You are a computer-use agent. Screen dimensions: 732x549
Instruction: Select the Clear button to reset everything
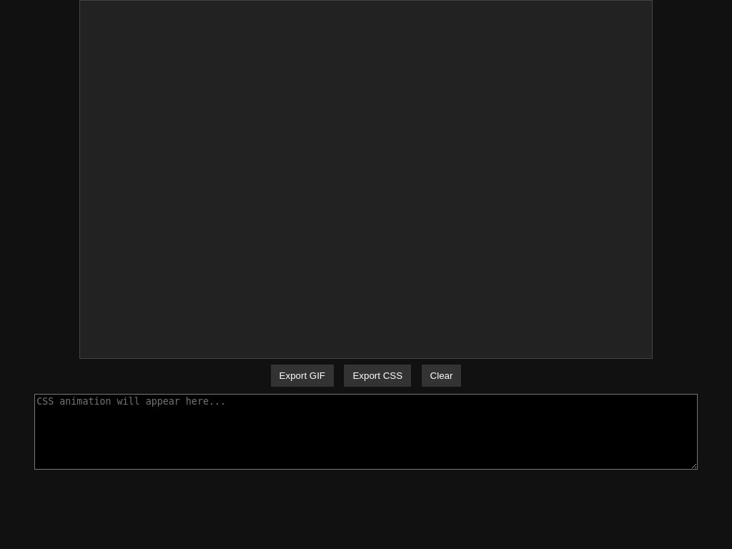[x=441, y=375]
